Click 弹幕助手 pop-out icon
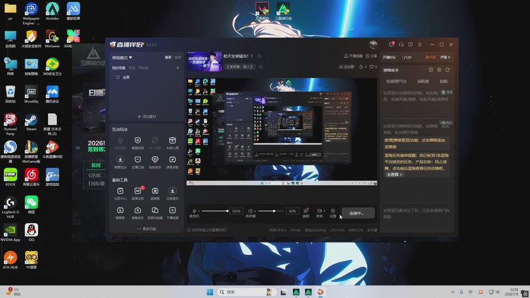Screen dimensions: 530x298 pos(448,70)
